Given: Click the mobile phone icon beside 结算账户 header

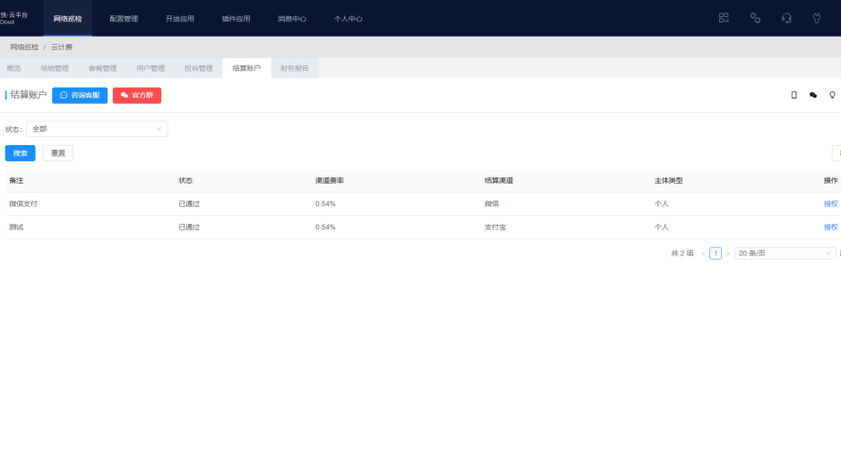Looking at the screenshot, I should point(794,95).
